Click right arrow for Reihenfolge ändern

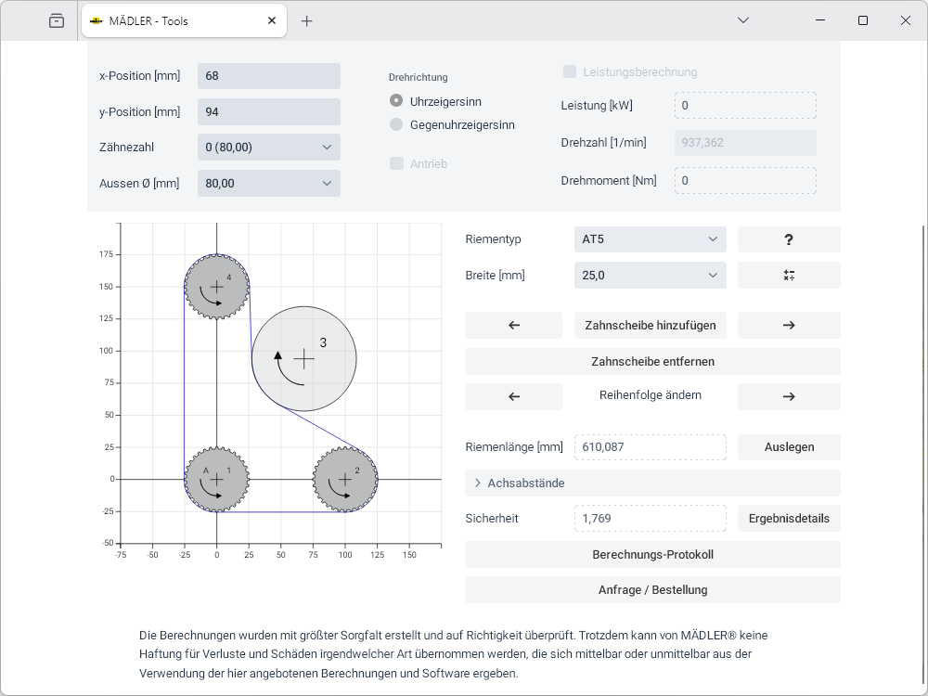click(789, 396)
